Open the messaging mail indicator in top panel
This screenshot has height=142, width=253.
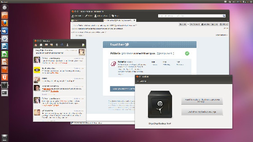tap(225, 2)
